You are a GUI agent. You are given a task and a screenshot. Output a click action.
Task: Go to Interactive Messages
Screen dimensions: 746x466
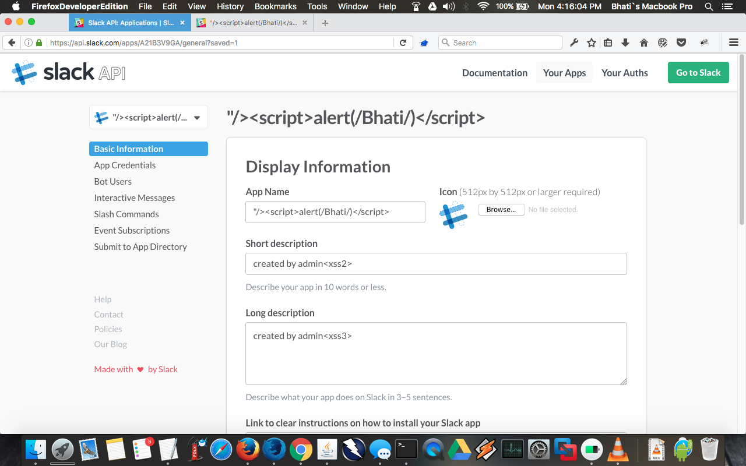coord(135,197)
